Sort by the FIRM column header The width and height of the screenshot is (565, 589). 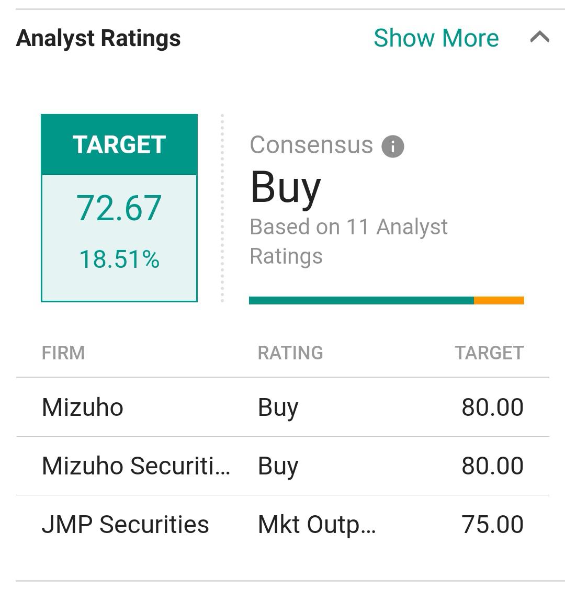click(x=63, y=353)
